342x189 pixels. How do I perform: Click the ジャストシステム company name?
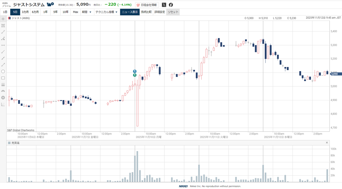point(29,5)
